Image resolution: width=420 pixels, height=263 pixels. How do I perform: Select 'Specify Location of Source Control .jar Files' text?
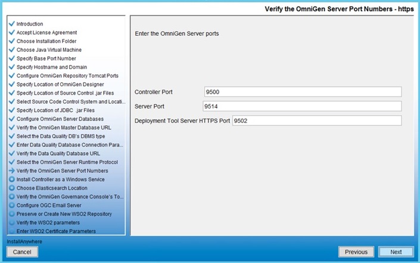click(x=65, y=93)
